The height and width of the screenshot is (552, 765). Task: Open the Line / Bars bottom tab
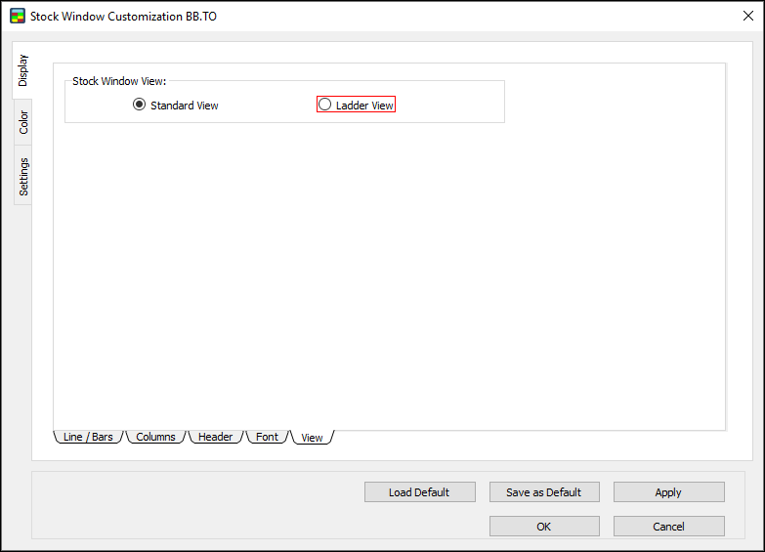(x=88, y=437)
